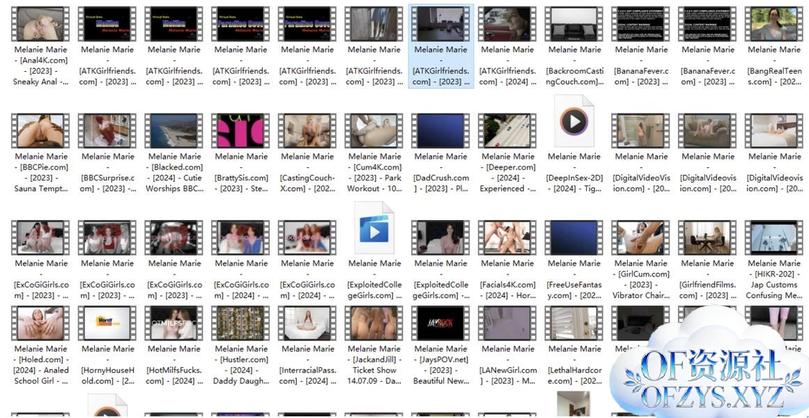
Task: Select the HornyHouseHold.com video file
Action: point(107,323)
